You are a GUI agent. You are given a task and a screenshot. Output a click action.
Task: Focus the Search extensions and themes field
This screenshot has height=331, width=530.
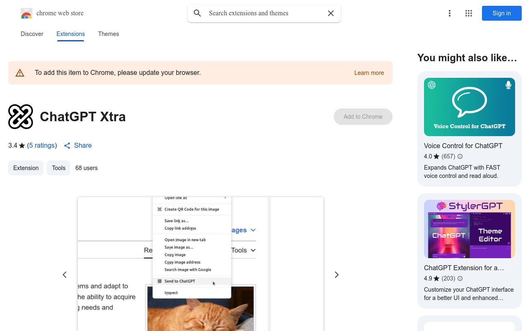[x=265, y=13]
